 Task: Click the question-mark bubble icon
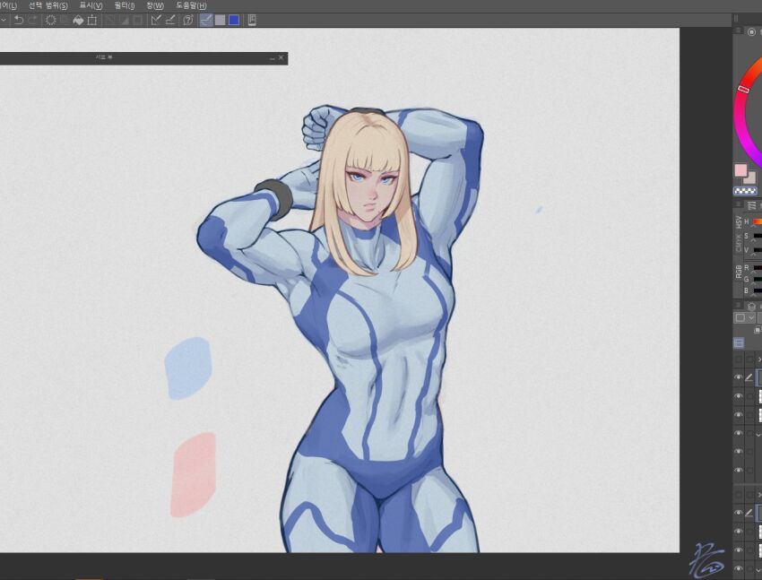click(188, 20)
